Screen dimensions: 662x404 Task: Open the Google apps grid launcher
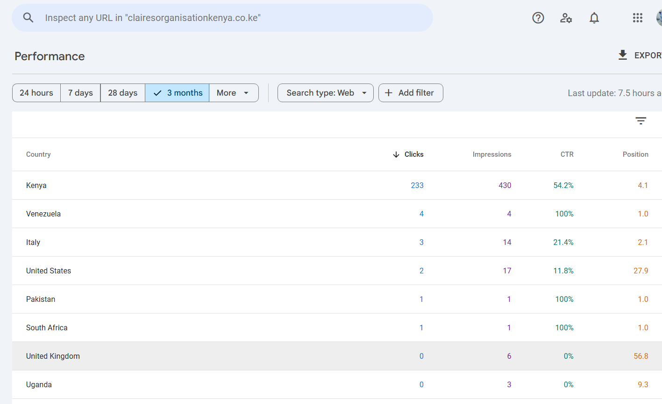click(637, 18)
